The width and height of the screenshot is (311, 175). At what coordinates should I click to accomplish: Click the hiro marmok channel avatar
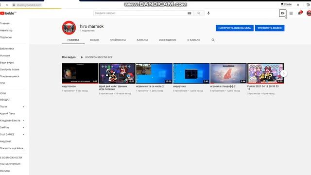(x=69, y=28)
